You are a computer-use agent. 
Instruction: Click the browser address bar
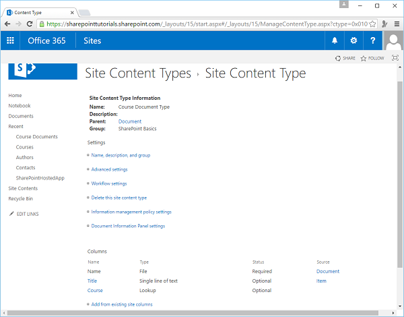(x=202, y=24)
